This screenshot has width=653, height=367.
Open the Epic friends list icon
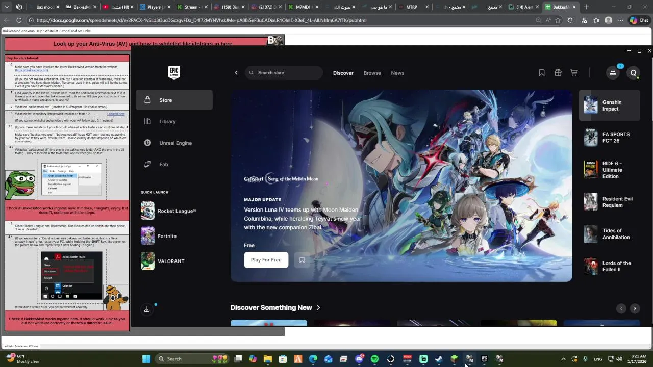[x=613, y=73]
